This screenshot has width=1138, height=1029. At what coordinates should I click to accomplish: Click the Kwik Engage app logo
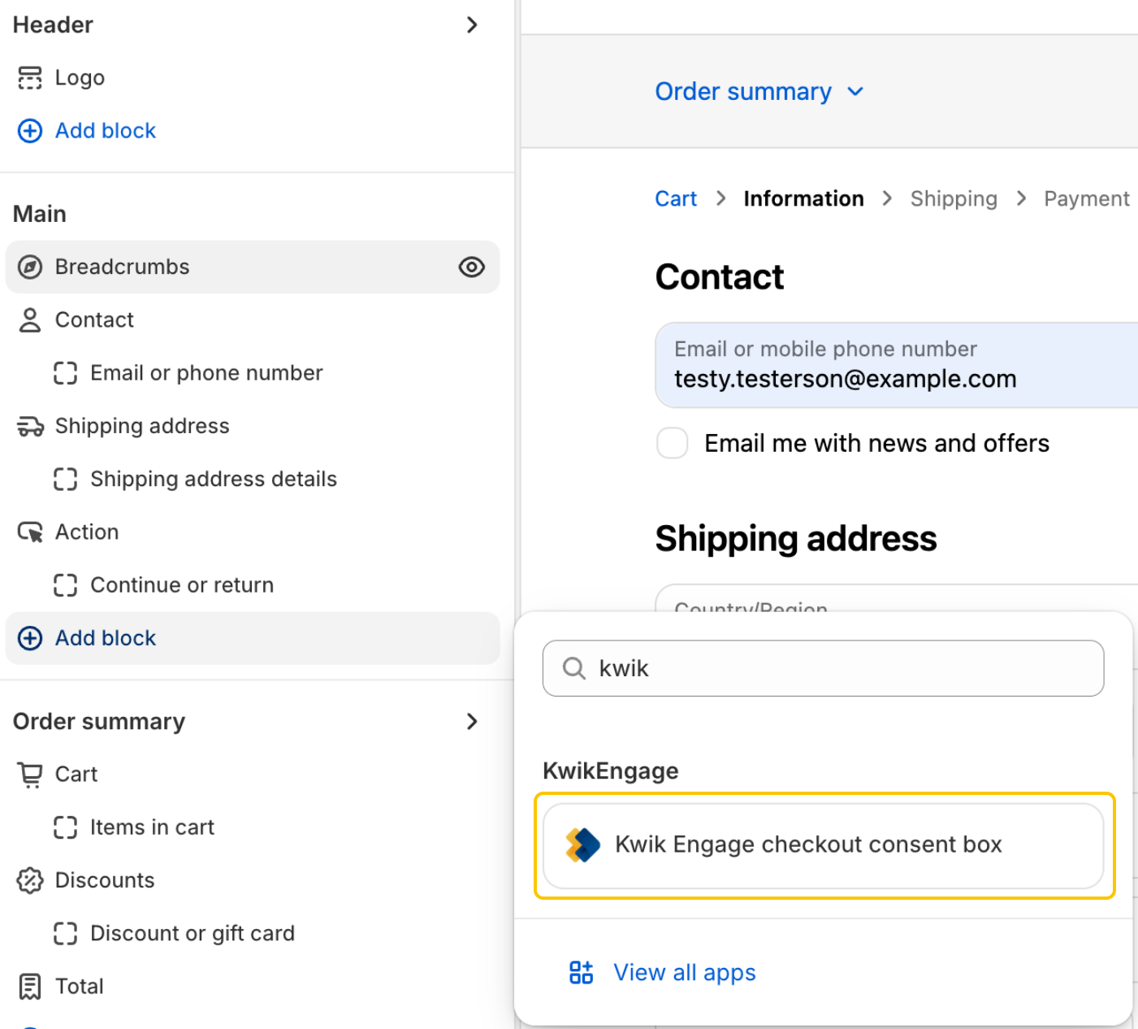(582, 845)
